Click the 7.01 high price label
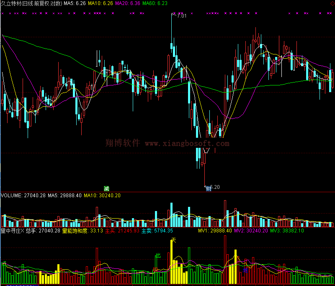335x286 pixels. click(182, 16)
